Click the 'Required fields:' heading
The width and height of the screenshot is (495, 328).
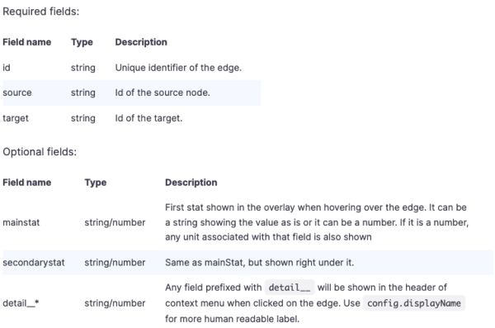[x=41, y=12]
